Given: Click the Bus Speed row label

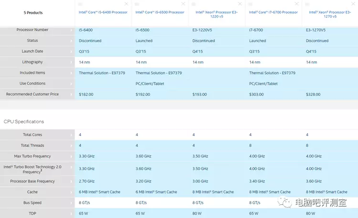Looking at the screenshot, I should [32, 202].
